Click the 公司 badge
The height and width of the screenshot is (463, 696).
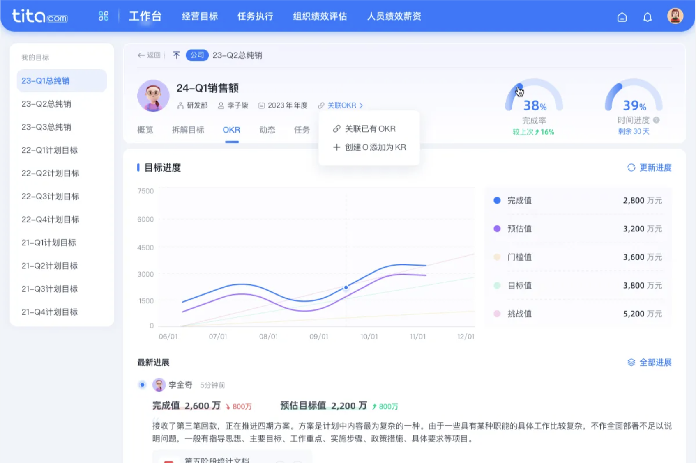tap(197, 55)
